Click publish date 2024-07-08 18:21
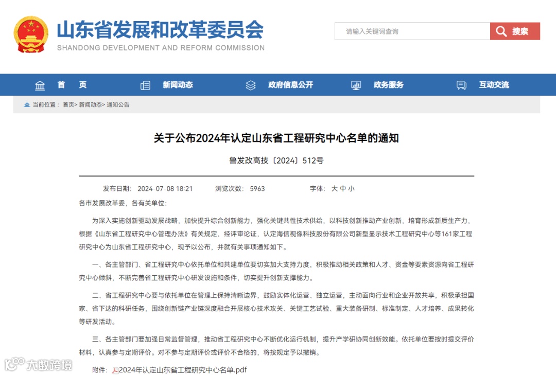The image size is (556, 375). click(165, 189)
